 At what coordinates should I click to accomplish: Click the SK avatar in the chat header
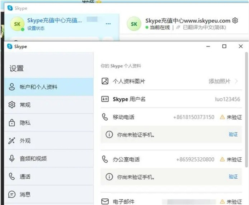(134, 24)
